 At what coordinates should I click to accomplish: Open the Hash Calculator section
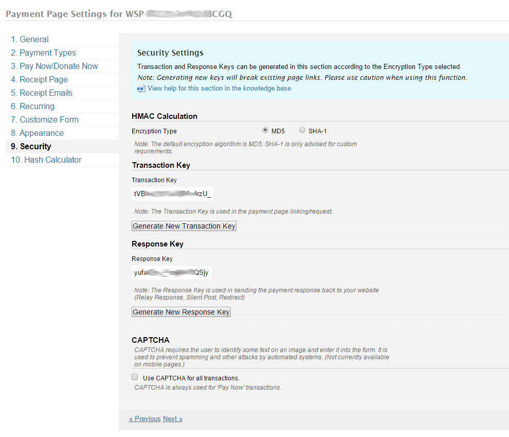tap(46, 160)
